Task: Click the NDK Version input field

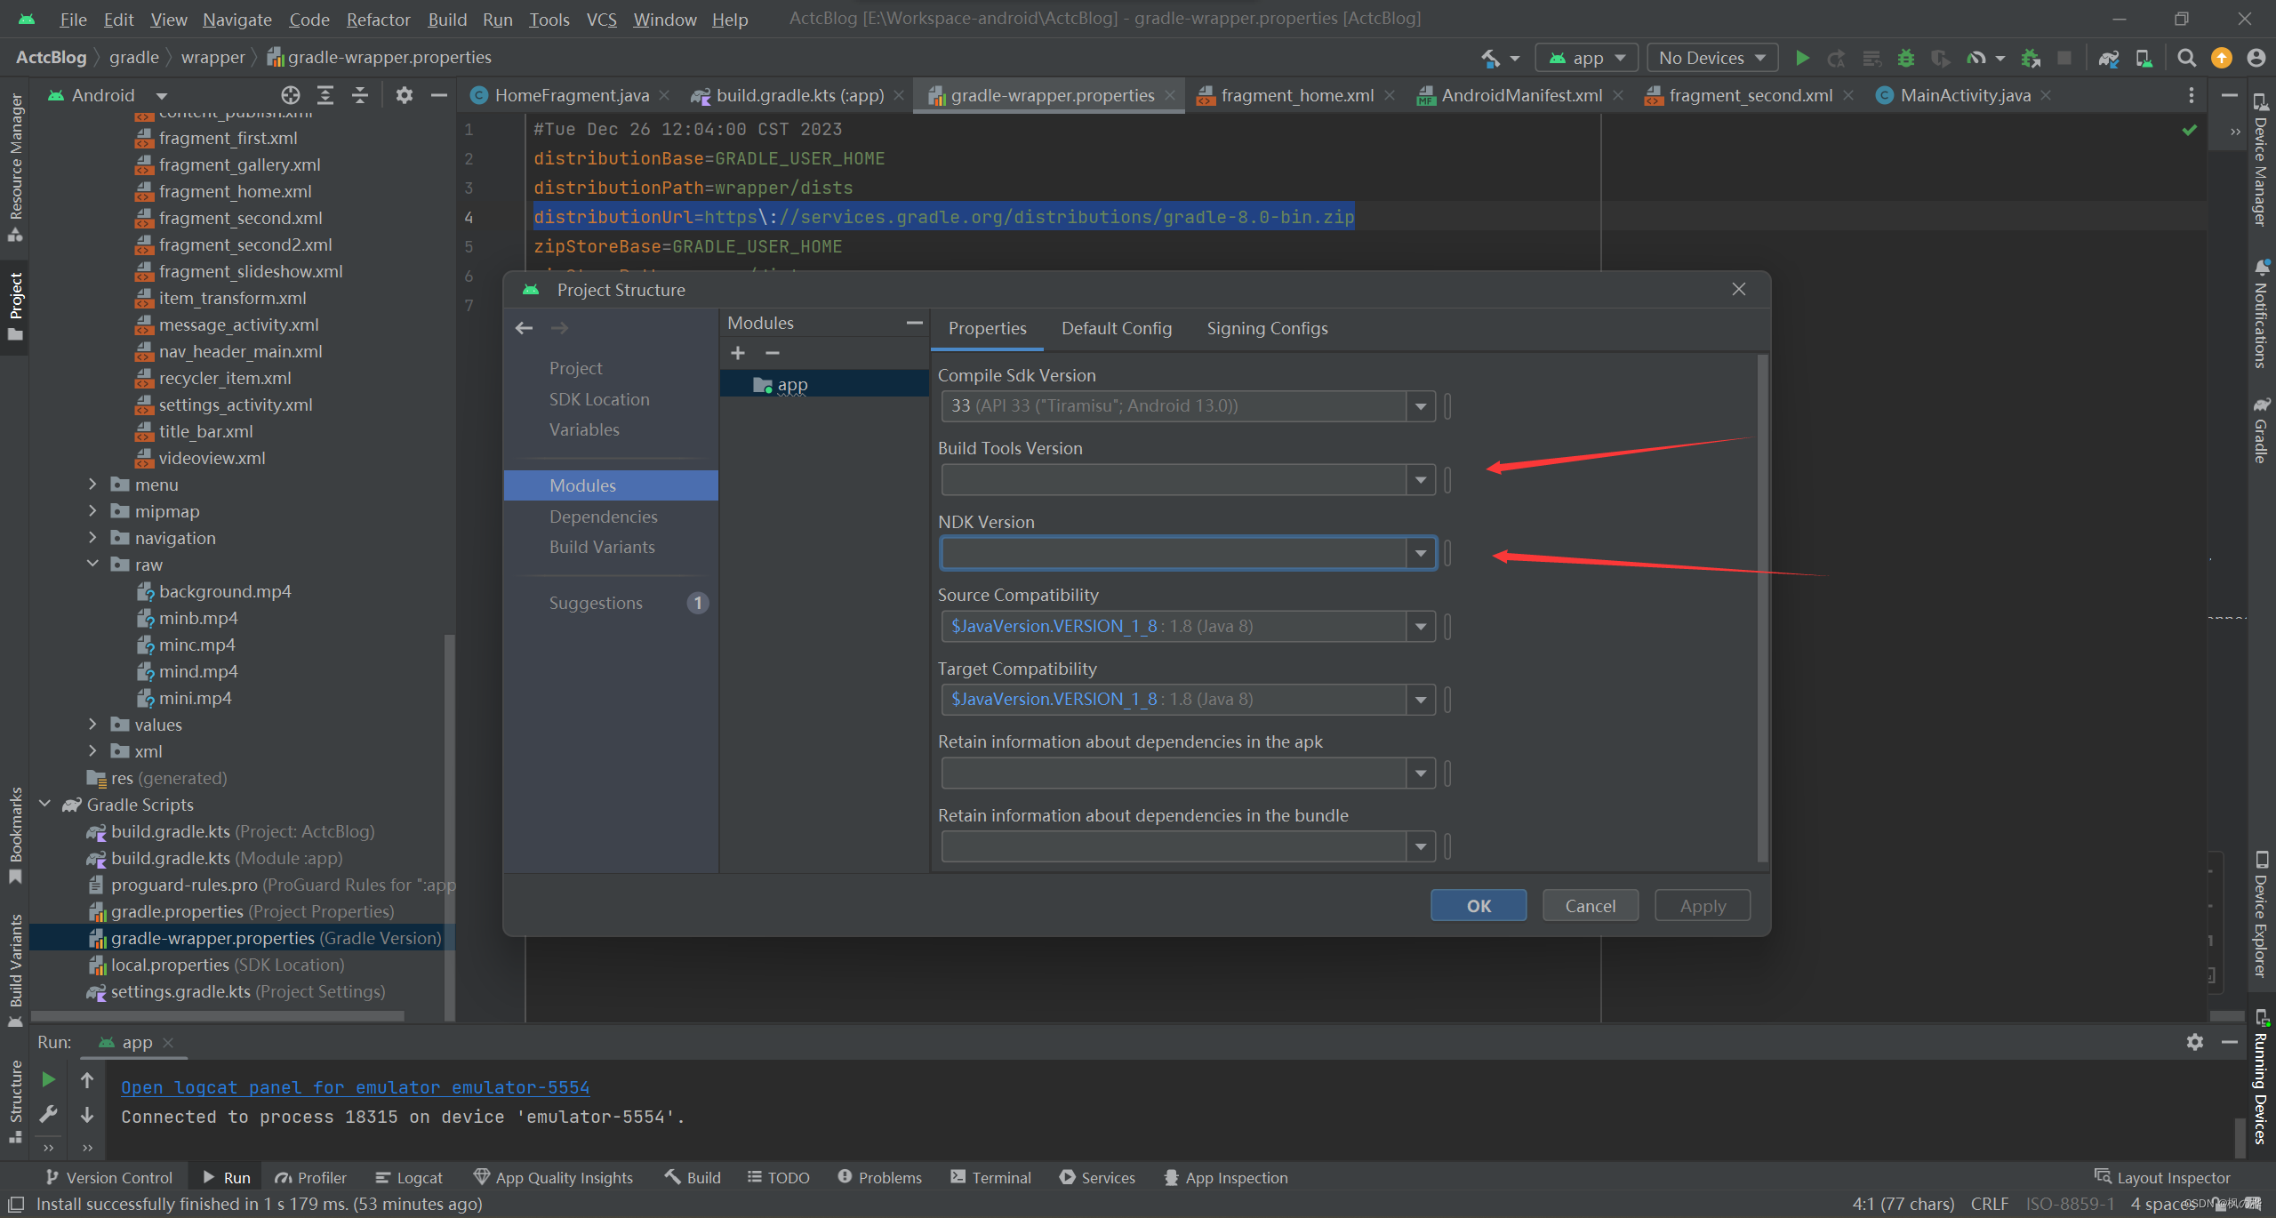Action: click(x=1174, y=553)
